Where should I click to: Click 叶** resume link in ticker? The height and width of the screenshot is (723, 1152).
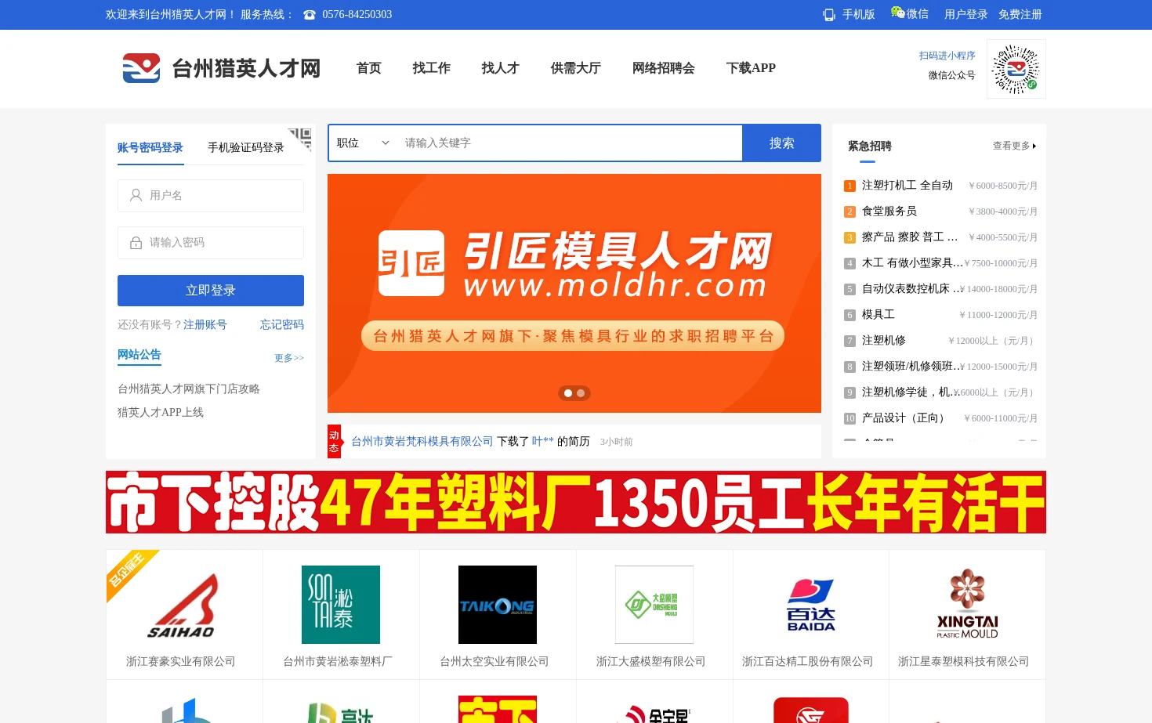543,442
